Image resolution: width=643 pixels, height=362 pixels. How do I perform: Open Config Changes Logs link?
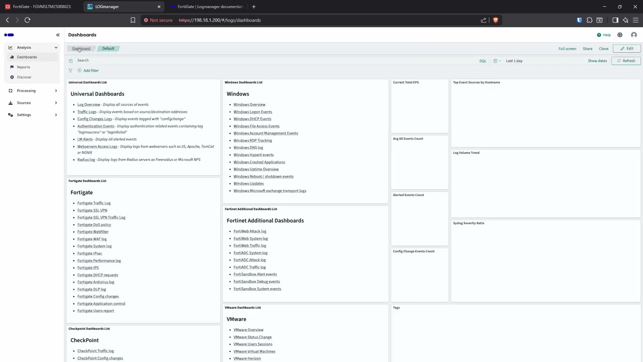(94, 119)
